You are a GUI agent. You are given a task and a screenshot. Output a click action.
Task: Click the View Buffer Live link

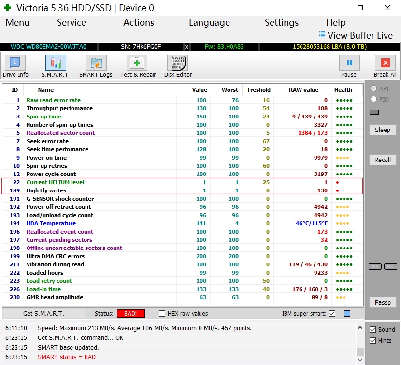click(x=360, y=35)
